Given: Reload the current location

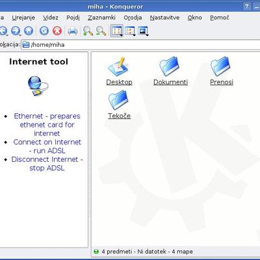Looking at the screenshot, I should pos(44,31).
